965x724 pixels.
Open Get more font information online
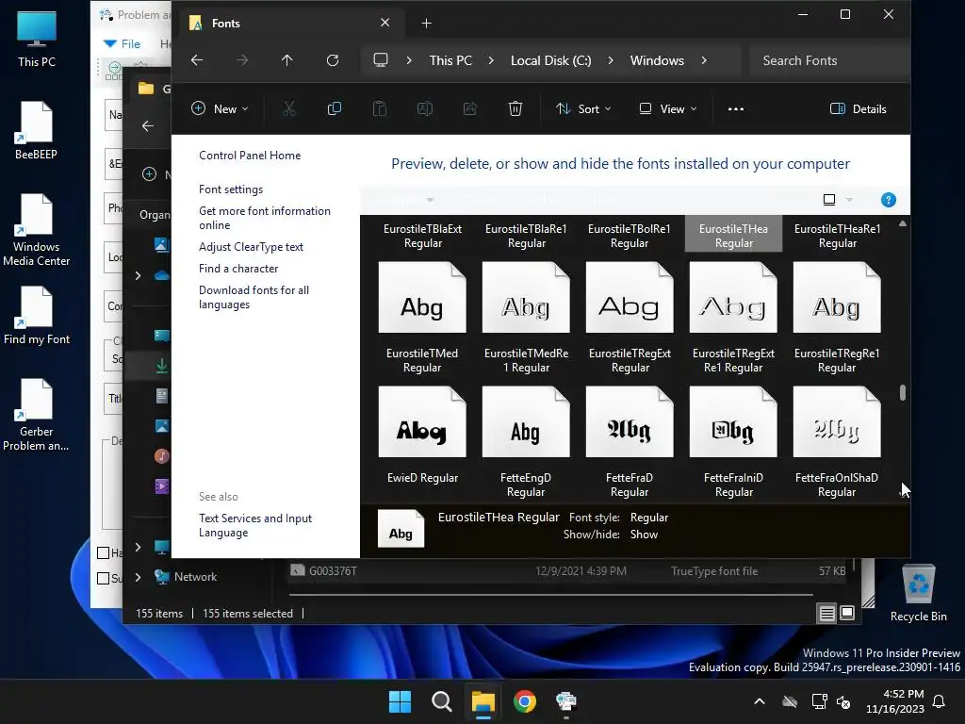coord(265,218)
